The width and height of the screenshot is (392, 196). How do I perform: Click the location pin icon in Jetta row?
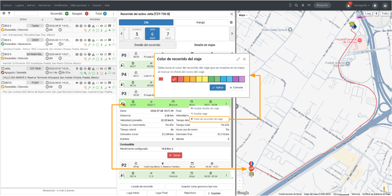click(77, 69)
